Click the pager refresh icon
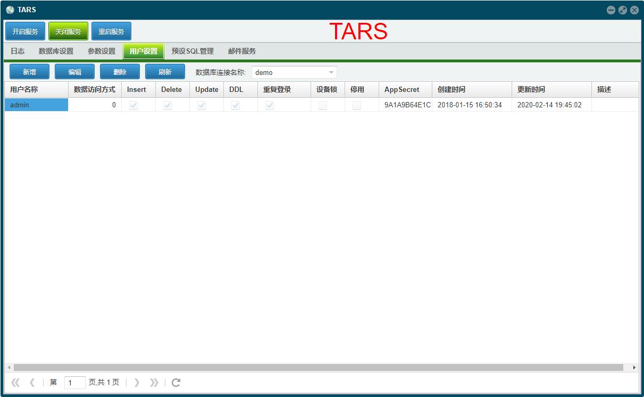 176,382
